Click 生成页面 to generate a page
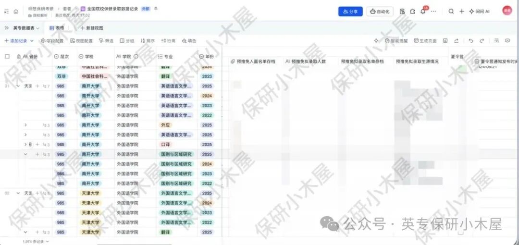 [425, 41]
